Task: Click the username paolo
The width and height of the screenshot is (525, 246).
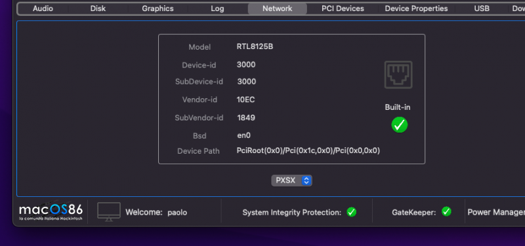Action: coord(177,213)
